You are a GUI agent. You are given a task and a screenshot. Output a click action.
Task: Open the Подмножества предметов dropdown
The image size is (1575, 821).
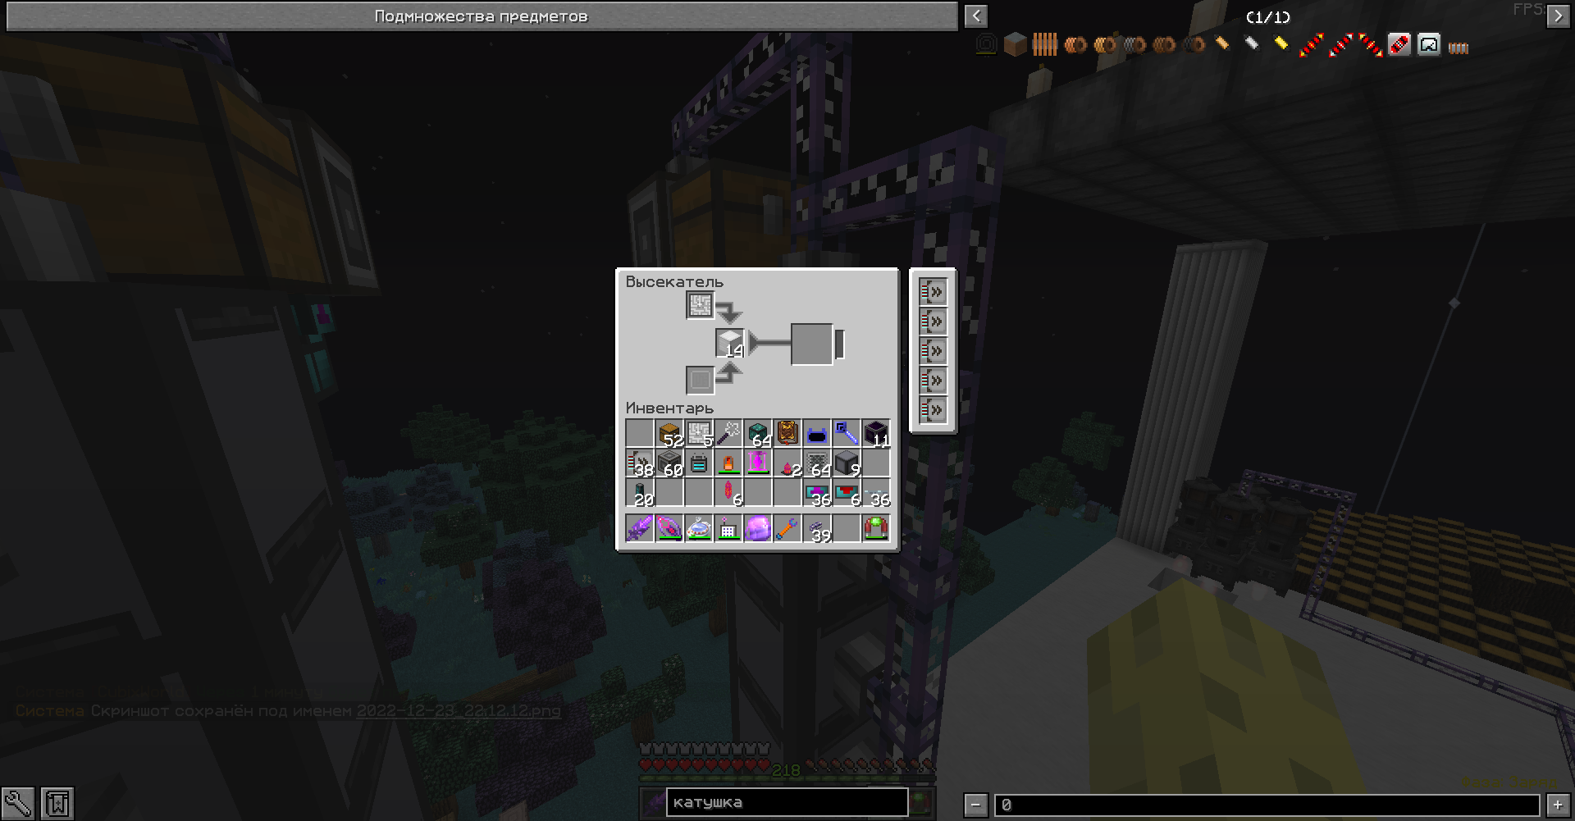click(x=482, y=16)
